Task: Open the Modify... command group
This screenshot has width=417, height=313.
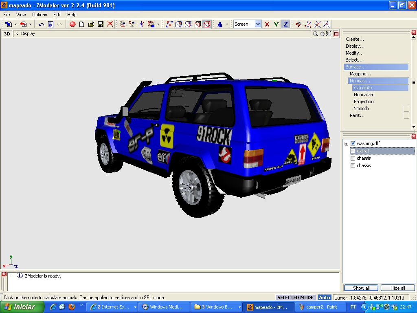Action: pyautogui.click(x=355, y=53)
